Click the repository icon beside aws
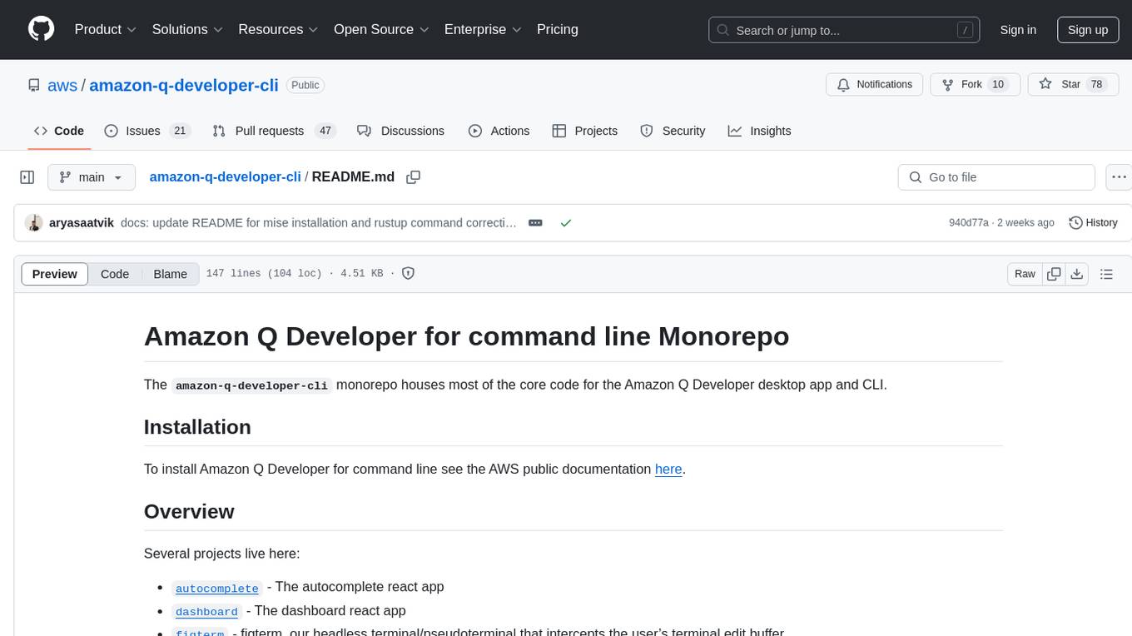Image resolution: width=1132 pixels, height=636 pixels. 33,85
